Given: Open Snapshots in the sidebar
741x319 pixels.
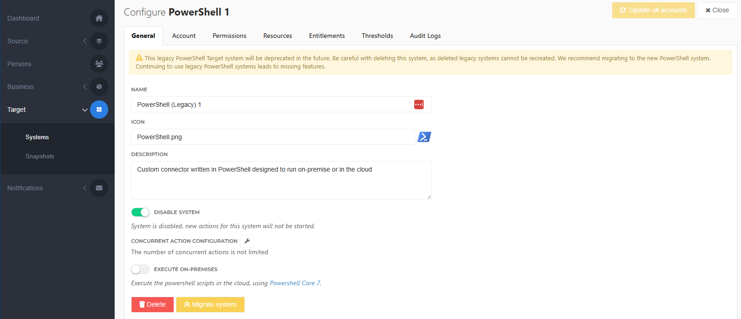Looking at the screenshot, I should tap(40, 156).
